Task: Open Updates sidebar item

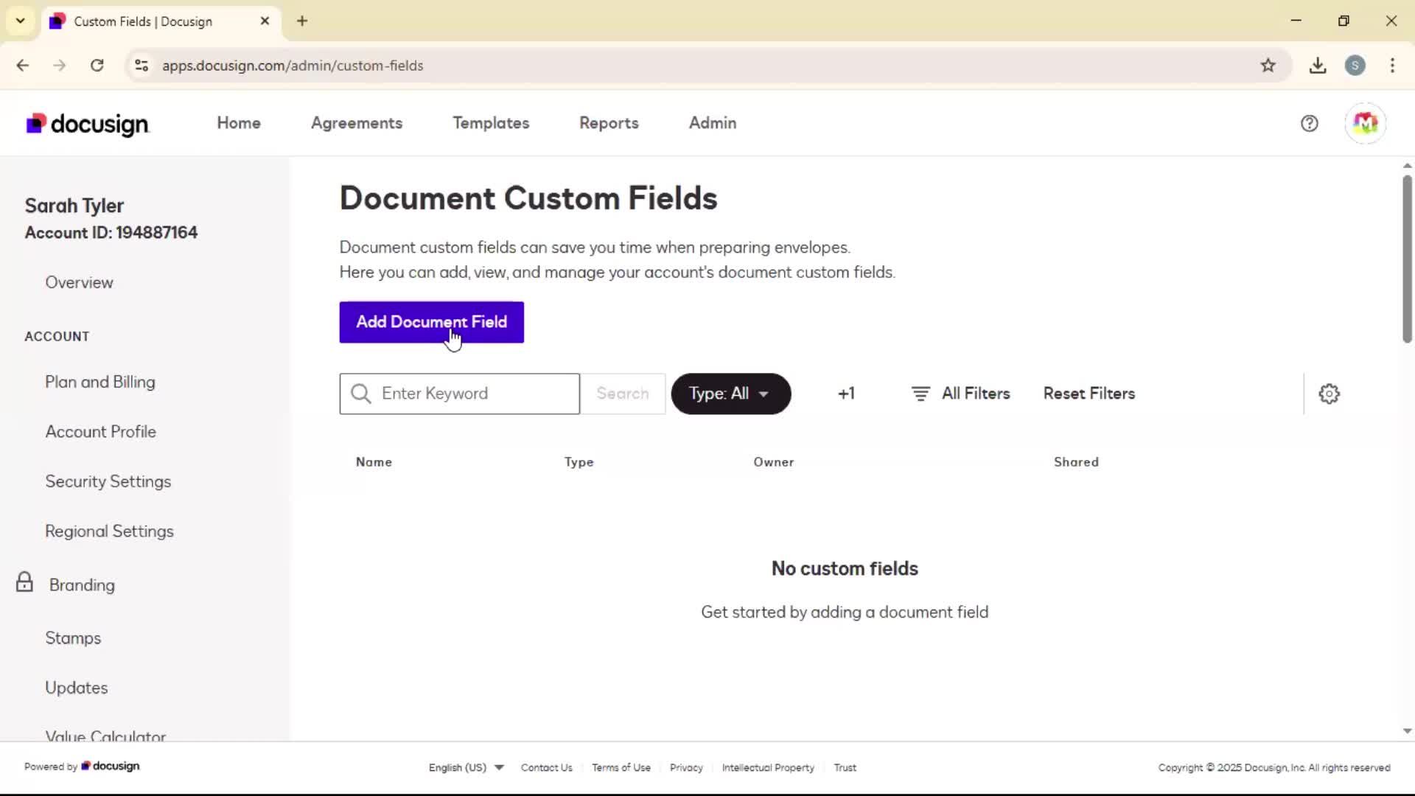Action: click(77, 688)
